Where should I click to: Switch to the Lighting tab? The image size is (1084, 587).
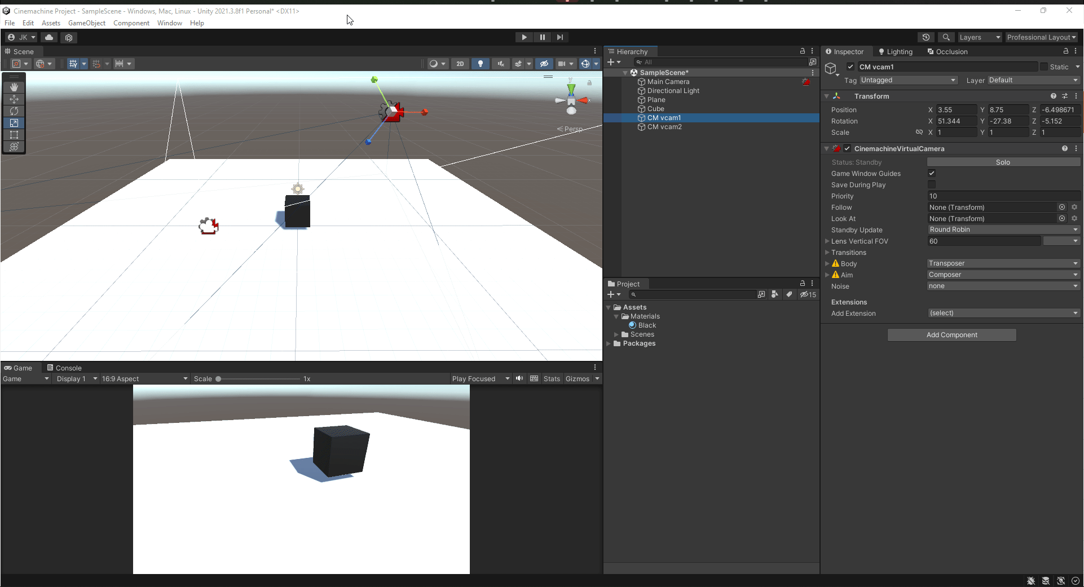tap(896, 51)
